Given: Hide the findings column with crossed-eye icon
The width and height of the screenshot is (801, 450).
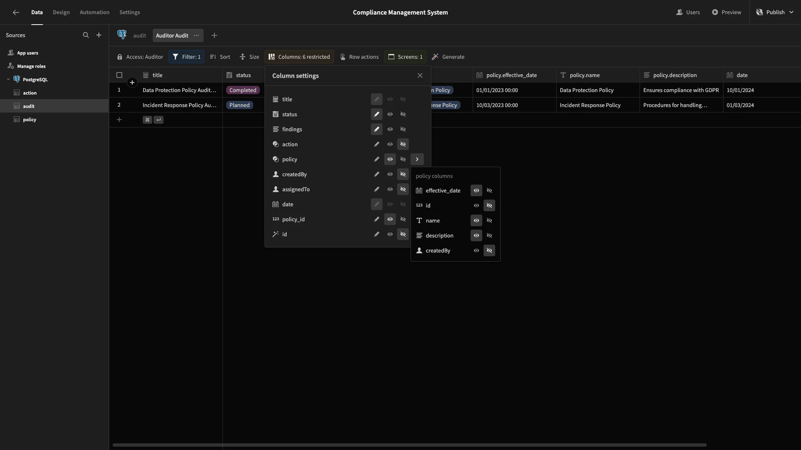Looking at the screenshot, I should click(403, 129).
